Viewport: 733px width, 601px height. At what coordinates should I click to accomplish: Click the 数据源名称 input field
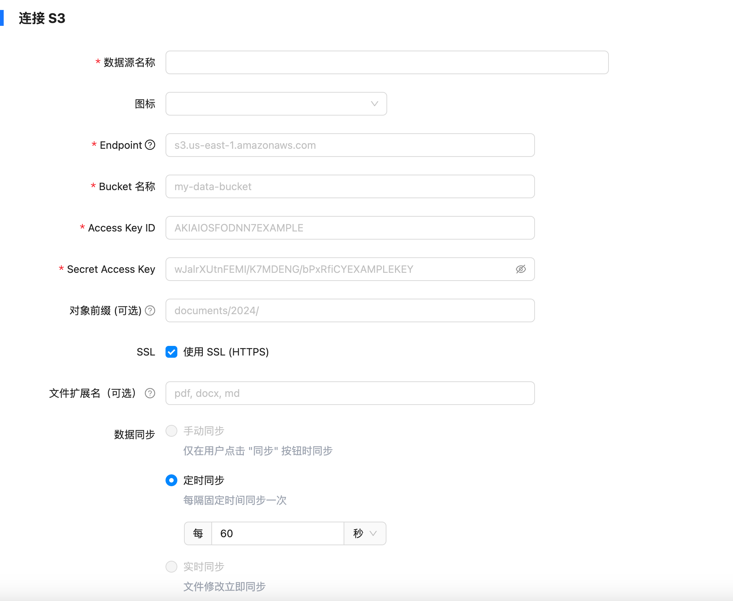click(x=387, y=62)
